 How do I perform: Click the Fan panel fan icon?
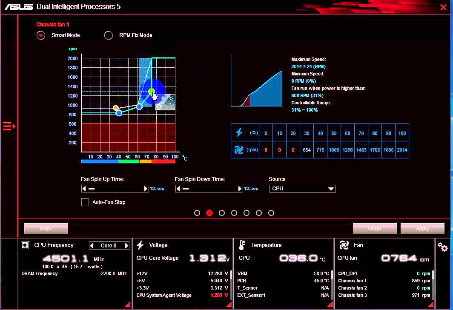tap(344, 245)
